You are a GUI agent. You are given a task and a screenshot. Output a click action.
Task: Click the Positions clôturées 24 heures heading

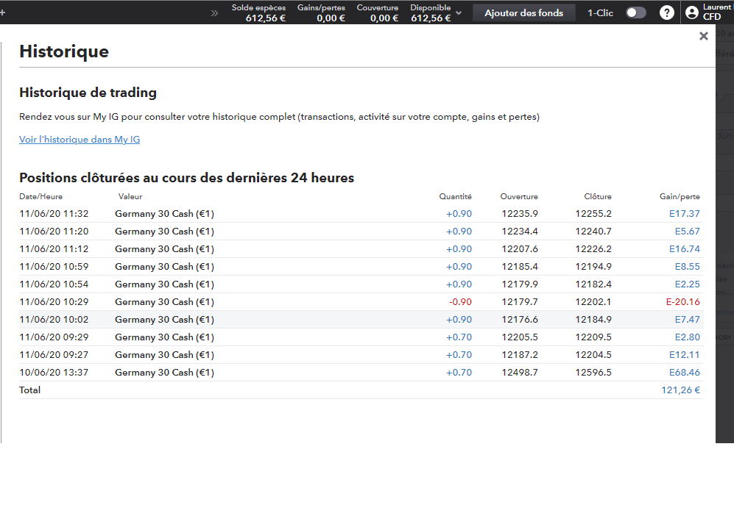[x=187, y=178]
